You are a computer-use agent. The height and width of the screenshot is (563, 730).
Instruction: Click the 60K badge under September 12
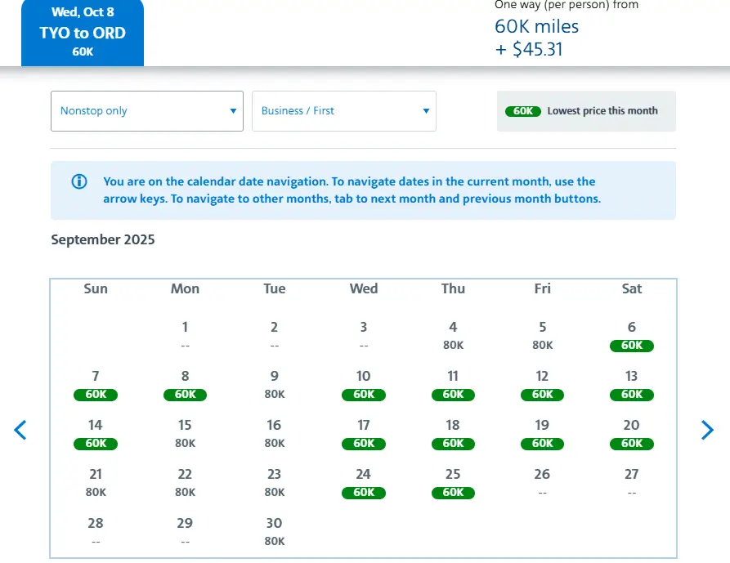coord(542,395)
